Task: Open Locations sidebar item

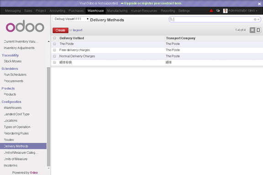Action: click(x=11, y=121)
